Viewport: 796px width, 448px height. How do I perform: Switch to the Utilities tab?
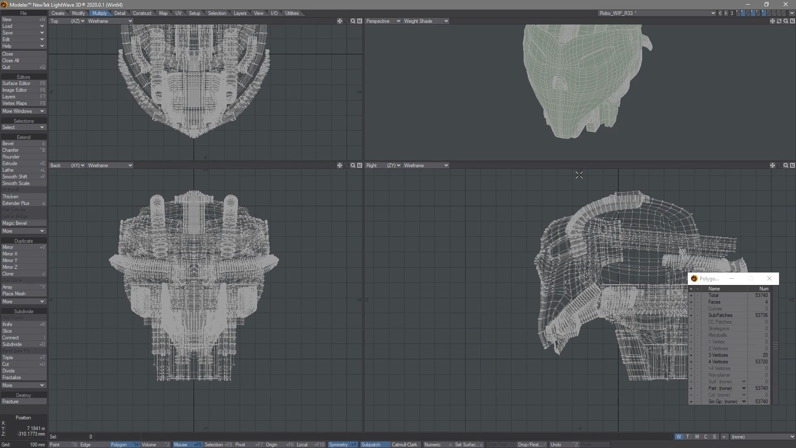coord(291,13)
